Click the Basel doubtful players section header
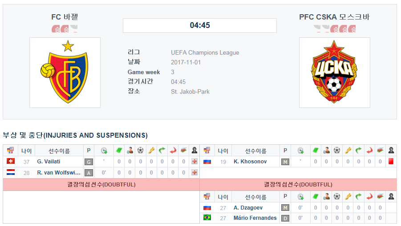Viewport: 401px width, 226px height. point(101,184)
